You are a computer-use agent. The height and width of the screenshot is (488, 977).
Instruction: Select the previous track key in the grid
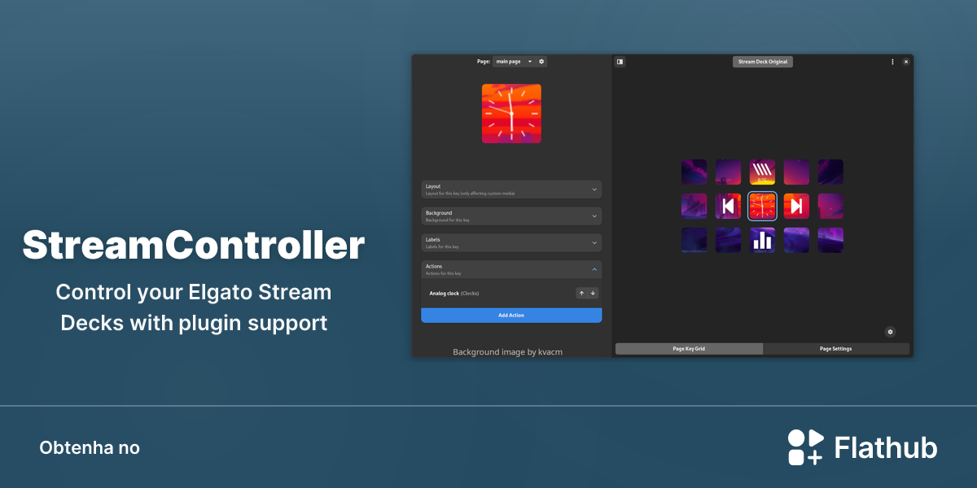point(728,206)
